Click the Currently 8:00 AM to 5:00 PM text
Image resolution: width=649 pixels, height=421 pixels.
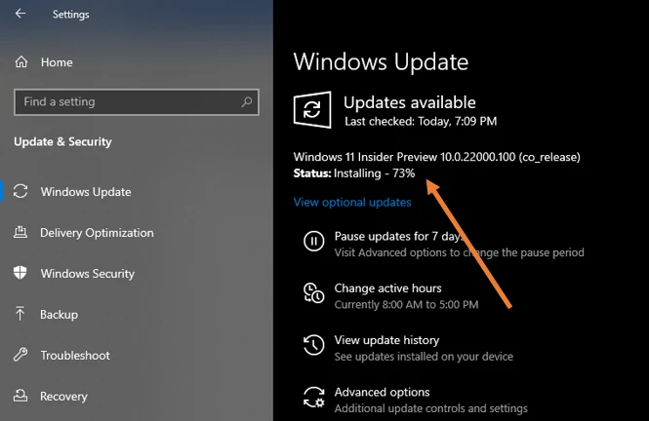(406, 304)
